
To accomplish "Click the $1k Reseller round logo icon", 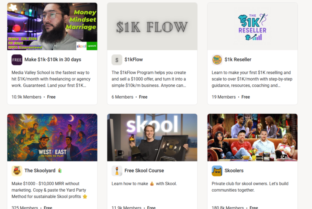I will point(217,60).
